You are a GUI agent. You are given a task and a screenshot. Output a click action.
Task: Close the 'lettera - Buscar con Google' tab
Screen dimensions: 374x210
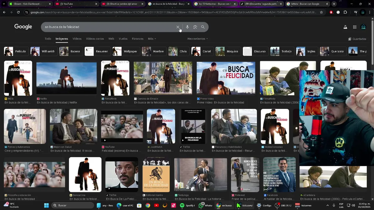327,4
